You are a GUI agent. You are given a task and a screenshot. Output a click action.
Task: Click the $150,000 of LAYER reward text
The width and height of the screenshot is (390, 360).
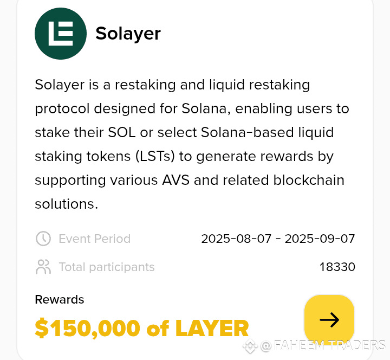tap(142, 329)
